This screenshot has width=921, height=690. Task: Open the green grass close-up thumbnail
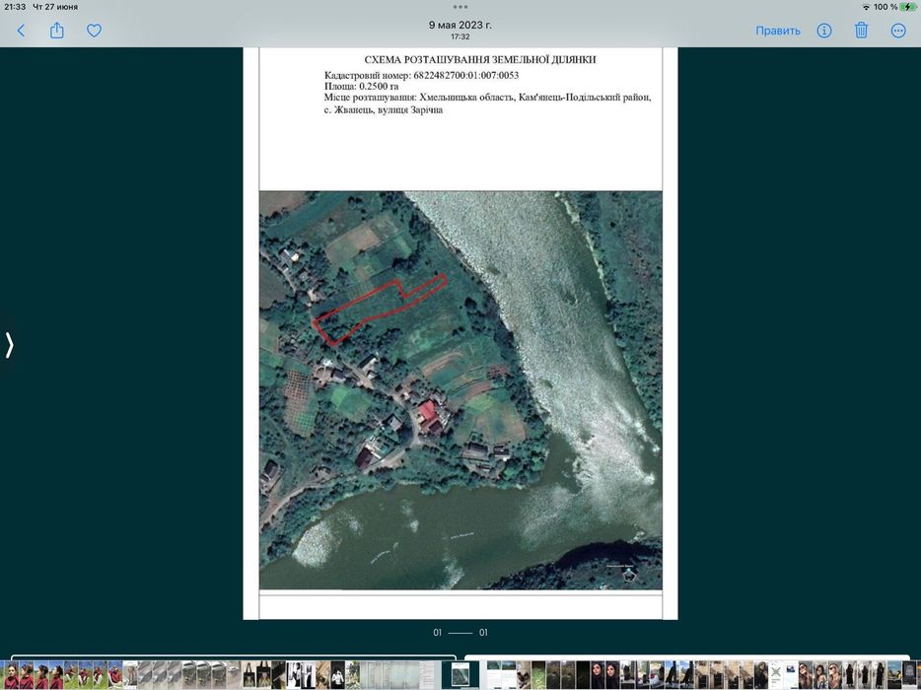pyautogui.click(x=538, y=675)
